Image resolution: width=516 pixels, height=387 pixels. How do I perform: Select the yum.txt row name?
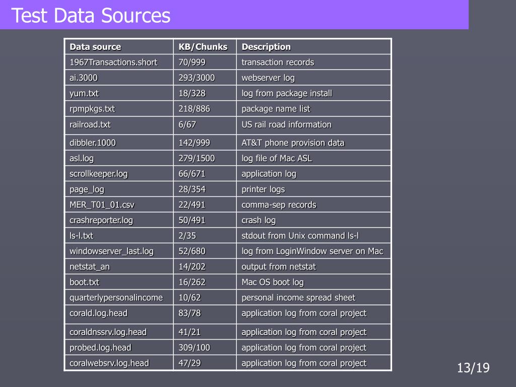point(84,93)
